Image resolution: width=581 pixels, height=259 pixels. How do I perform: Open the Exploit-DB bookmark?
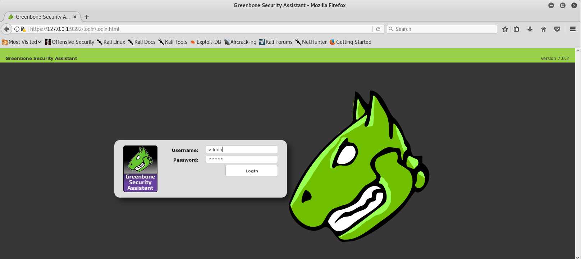click(206, 42)
